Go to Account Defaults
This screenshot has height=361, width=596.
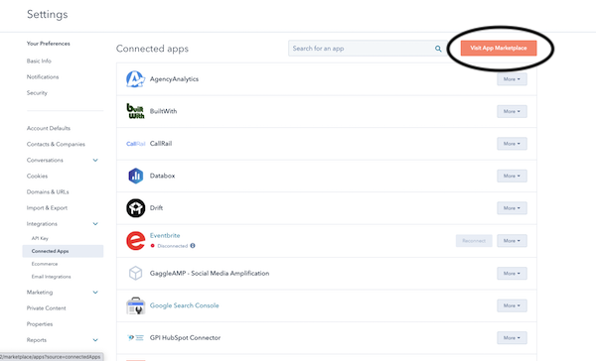tap(49, 128)
